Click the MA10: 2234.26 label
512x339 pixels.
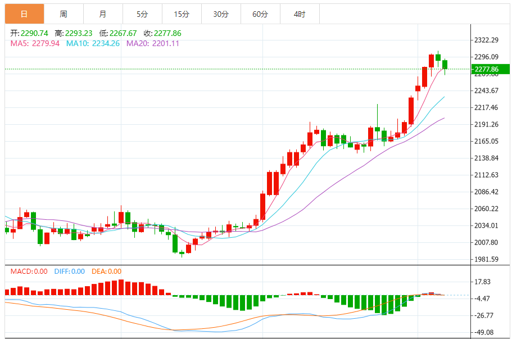(93, 43)
